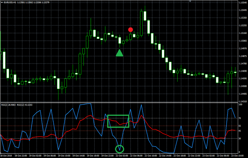Viewport: 248px width, 158px height.
Task: Click the 1.15350 price scale label
Action: pos(243,18)
